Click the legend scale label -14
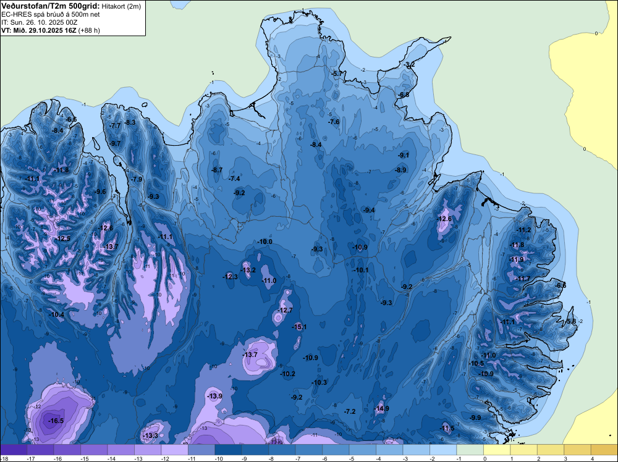This screenshot has width=618, height=462. pos(111,458)
